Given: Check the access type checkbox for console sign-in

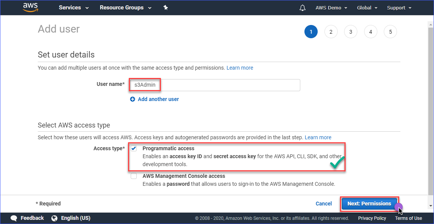Looking at the screenshot, I should pyautogui.click(x=134, y=176).
